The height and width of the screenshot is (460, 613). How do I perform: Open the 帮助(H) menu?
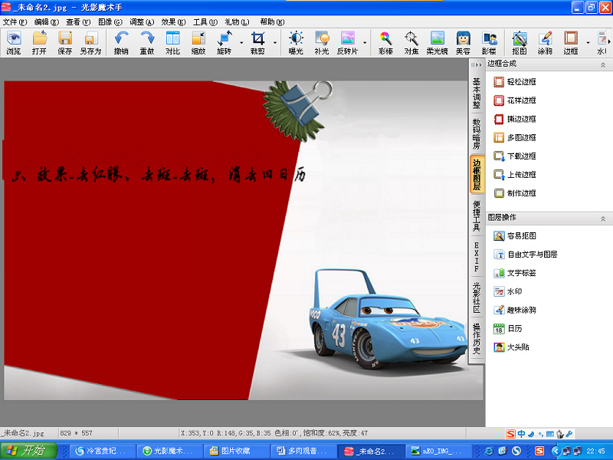point(273,22)
